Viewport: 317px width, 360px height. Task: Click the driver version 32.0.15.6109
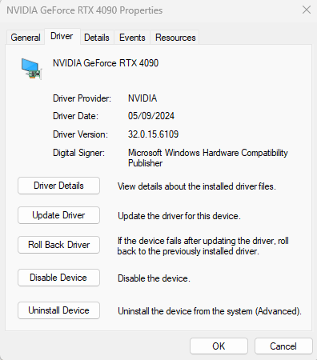[x=153, y=134]
